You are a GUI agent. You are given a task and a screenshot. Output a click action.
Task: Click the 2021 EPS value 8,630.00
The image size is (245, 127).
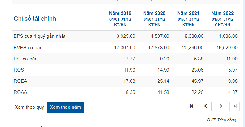194,36
